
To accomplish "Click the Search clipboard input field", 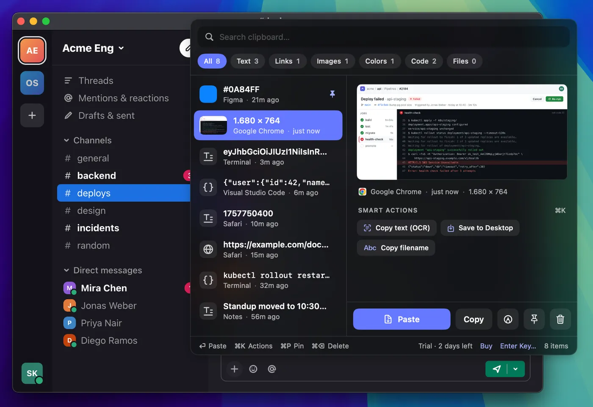I will [383, 37].
